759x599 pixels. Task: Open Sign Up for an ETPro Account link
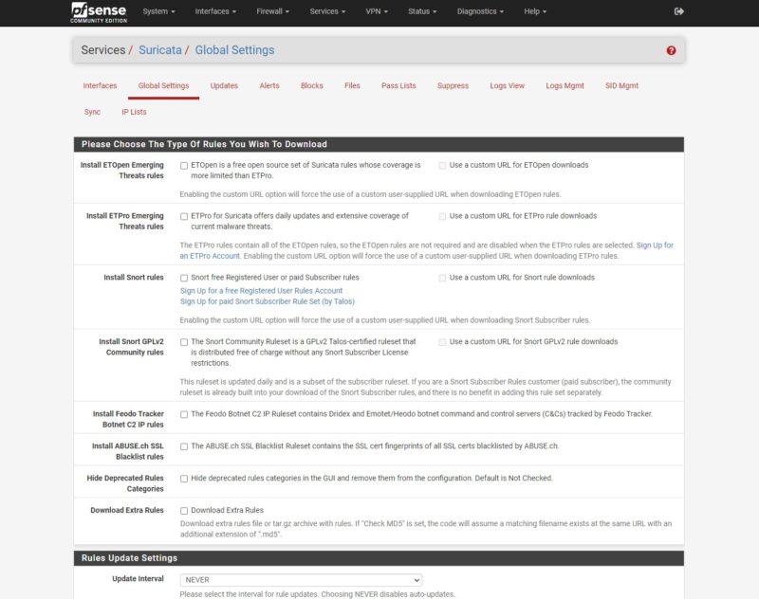tap(426, 250)
